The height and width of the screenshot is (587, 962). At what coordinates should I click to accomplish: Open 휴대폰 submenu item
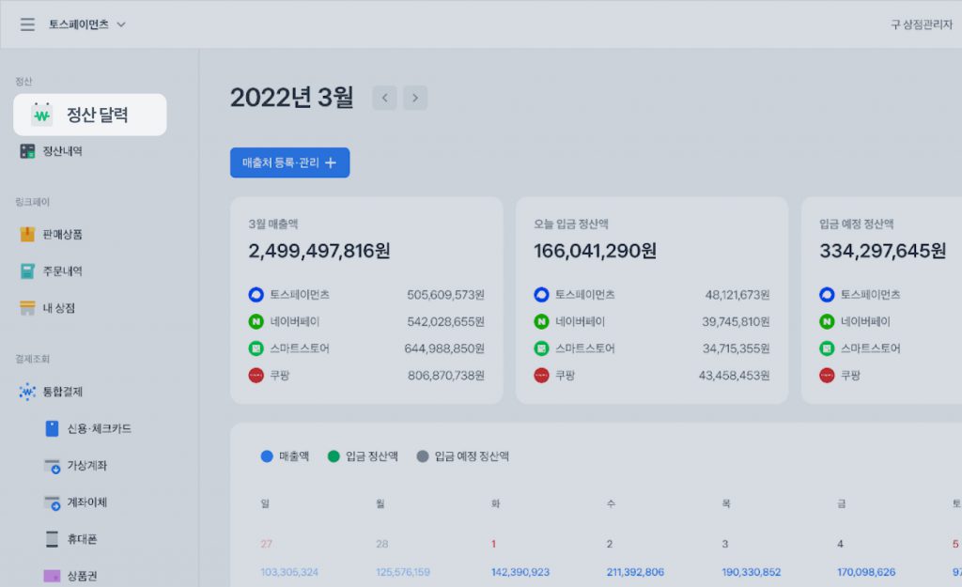point(82,539)
